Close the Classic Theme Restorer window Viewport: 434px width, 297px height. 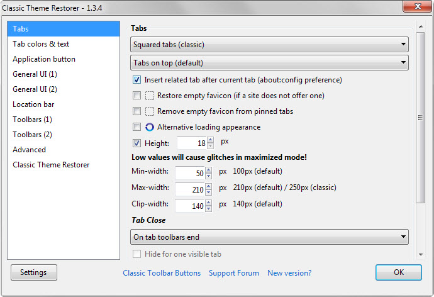[x=418, y=6]
